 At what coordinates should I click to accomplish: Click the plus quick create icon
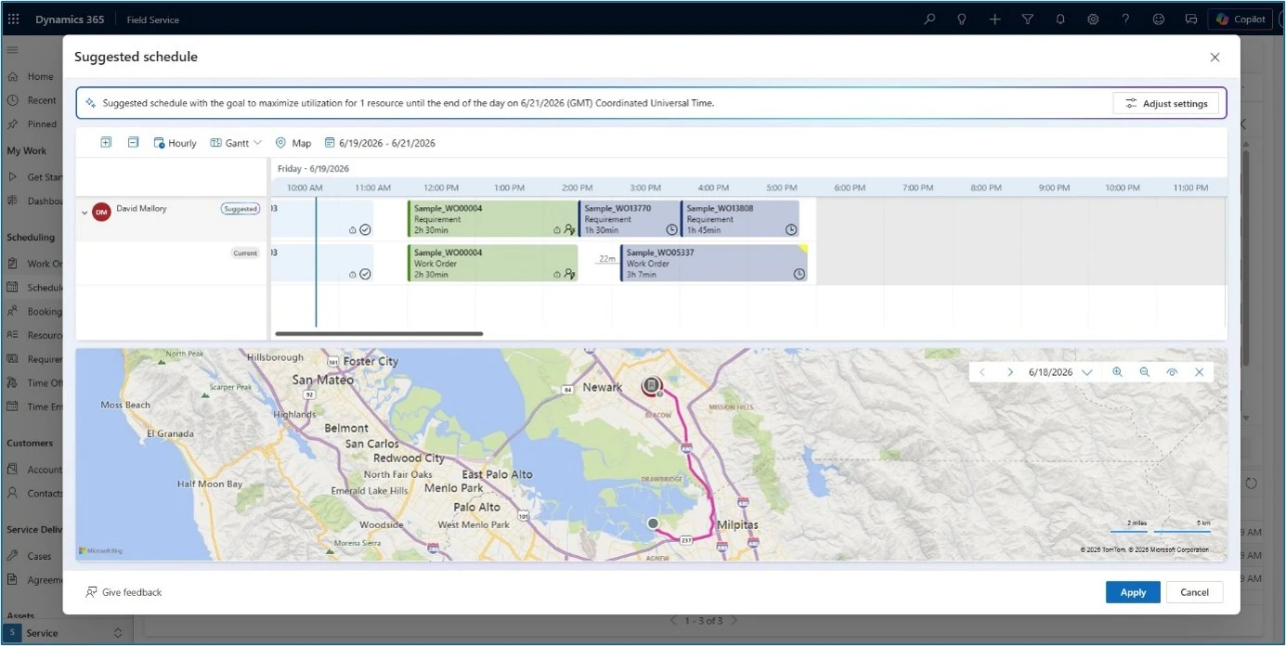(x=994, y=19)
